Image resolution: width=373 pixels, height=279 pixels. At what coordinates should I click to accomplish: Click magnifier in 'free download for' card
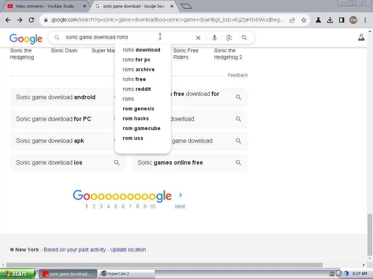point(238,97)
